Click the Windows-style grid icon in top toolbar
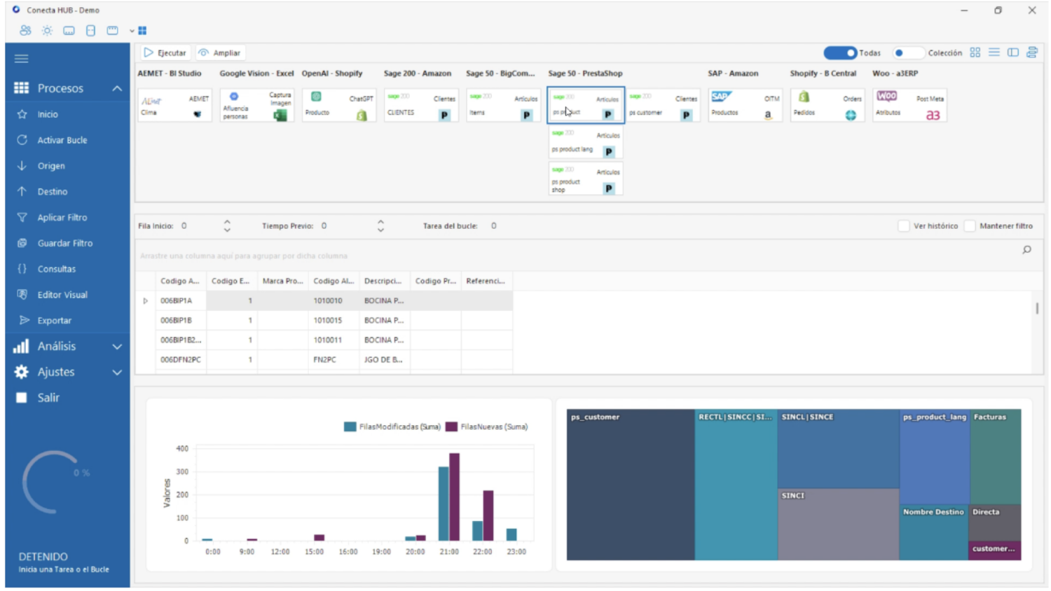 (x=142, y=31)
